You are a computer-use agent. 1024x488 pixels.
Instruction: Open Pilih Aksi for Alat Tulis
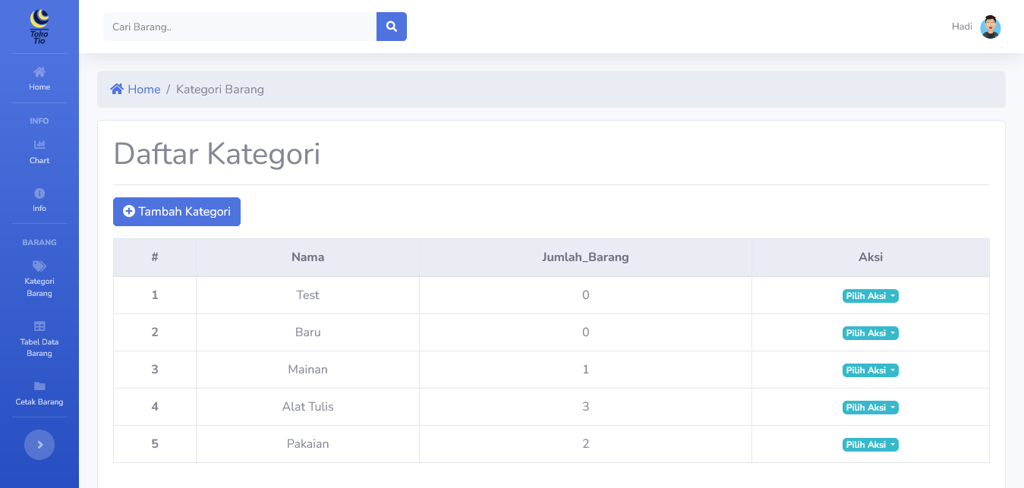tap(870, 408)
